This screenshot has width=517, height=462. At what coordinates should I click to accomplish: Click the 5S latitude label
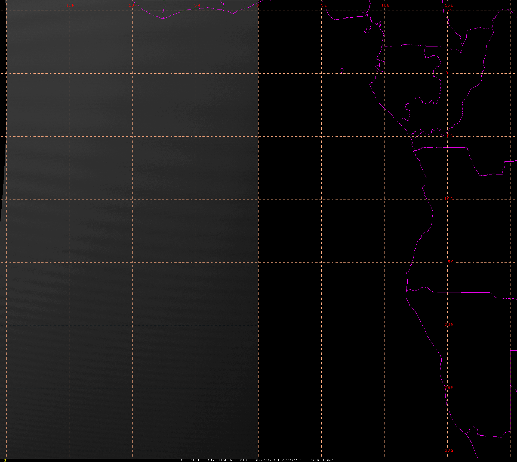[x=450, y=136]
